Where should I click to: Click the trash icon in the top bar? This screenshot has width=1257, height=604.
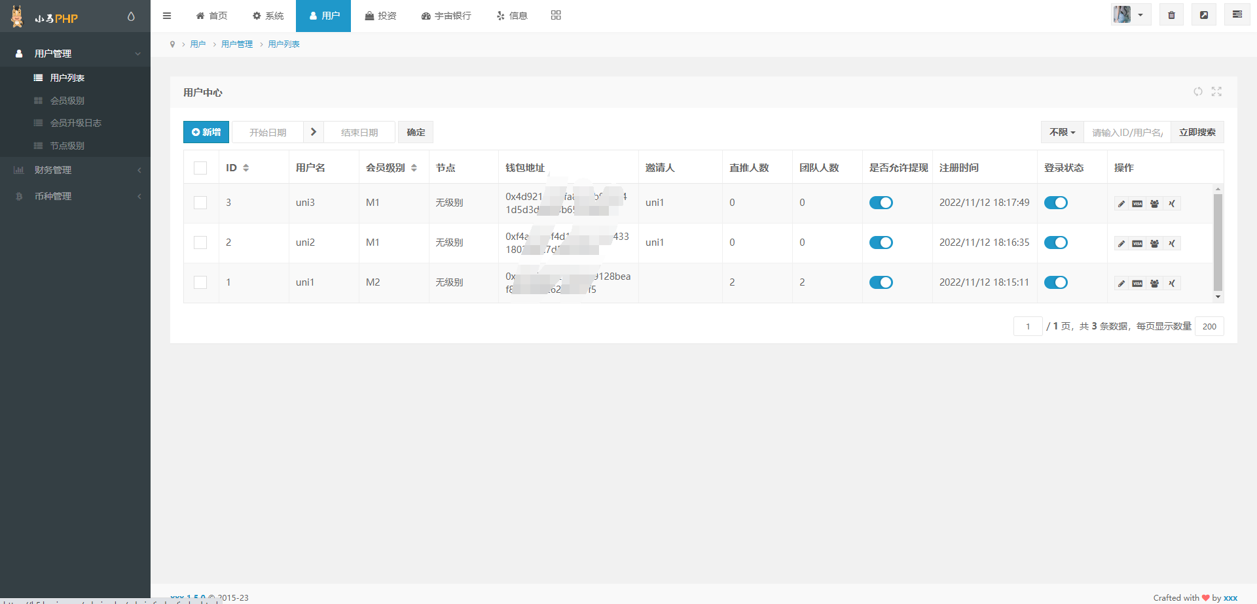click(1171, 15)
